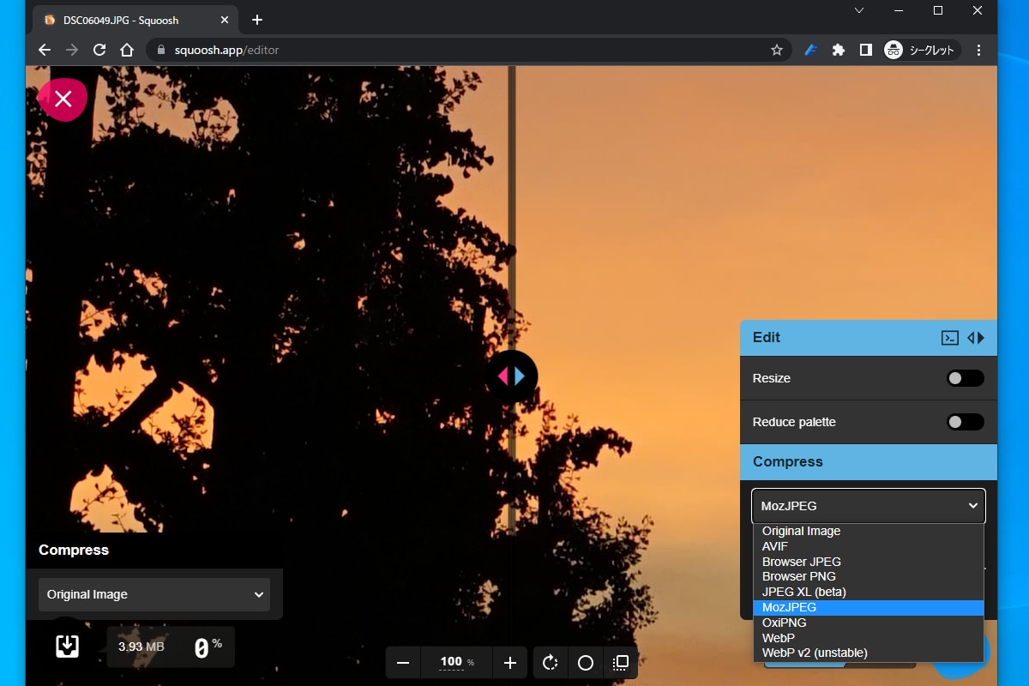1029x686 pixels.
Task: Click the 100% zoom level field
Action: click(451, 662)
